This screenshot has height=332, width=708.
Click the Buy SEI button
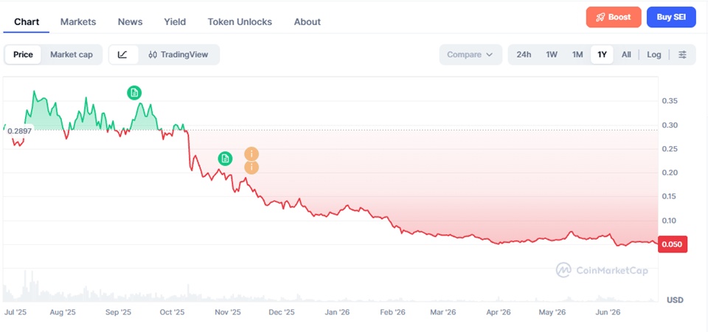[x=671, y=17]
